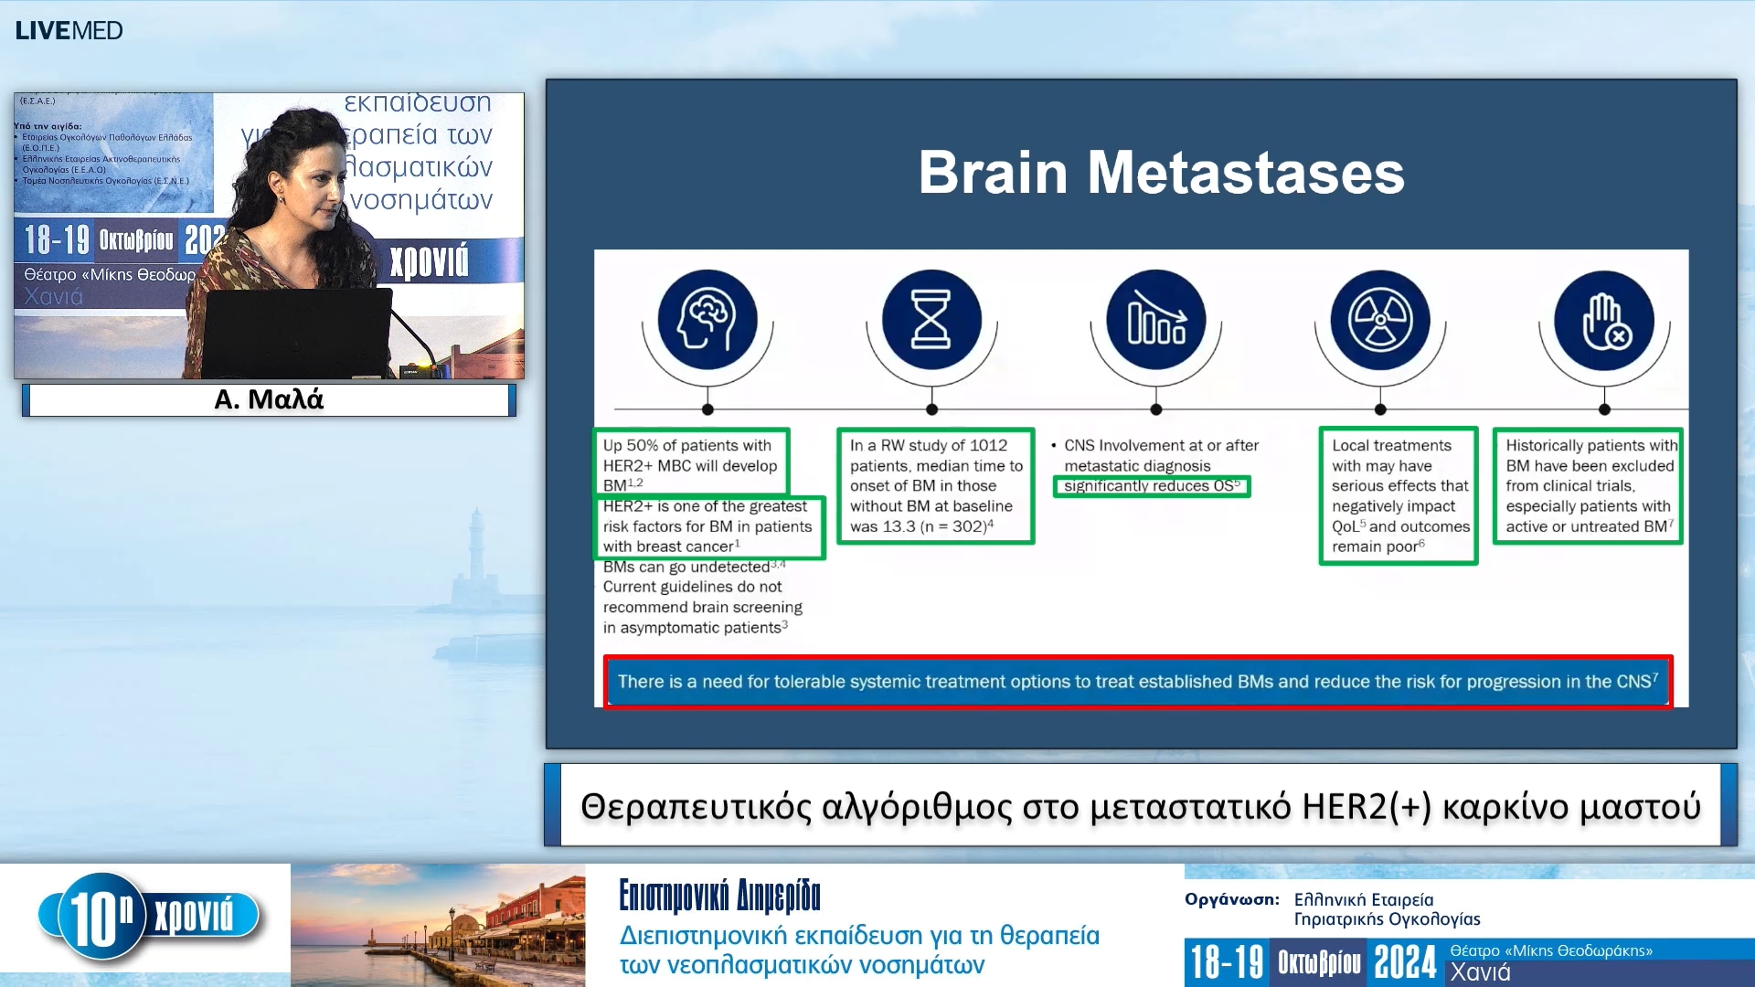Open the Brain Metastases slide title
This screenshot has width=1755, height=987.
1162,174
